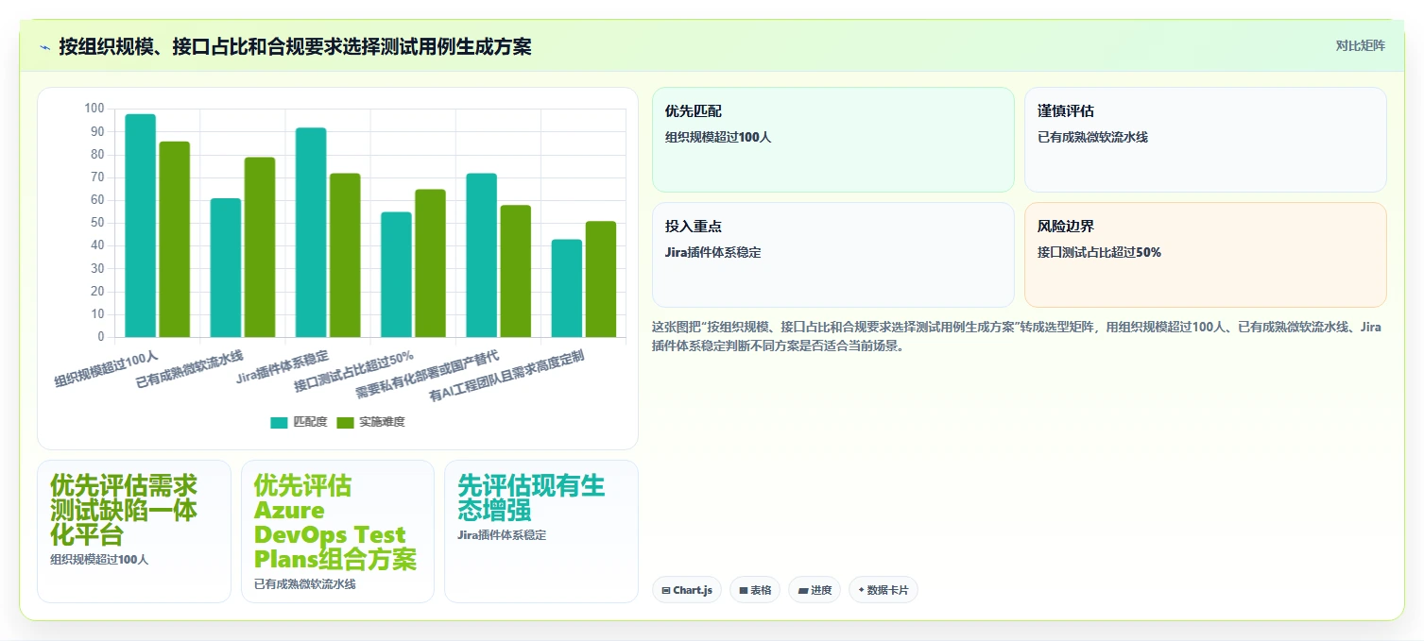Click the 数据卡片 tag chip
This screenshot has width=1424, height=641.
(x=884, y=590)
